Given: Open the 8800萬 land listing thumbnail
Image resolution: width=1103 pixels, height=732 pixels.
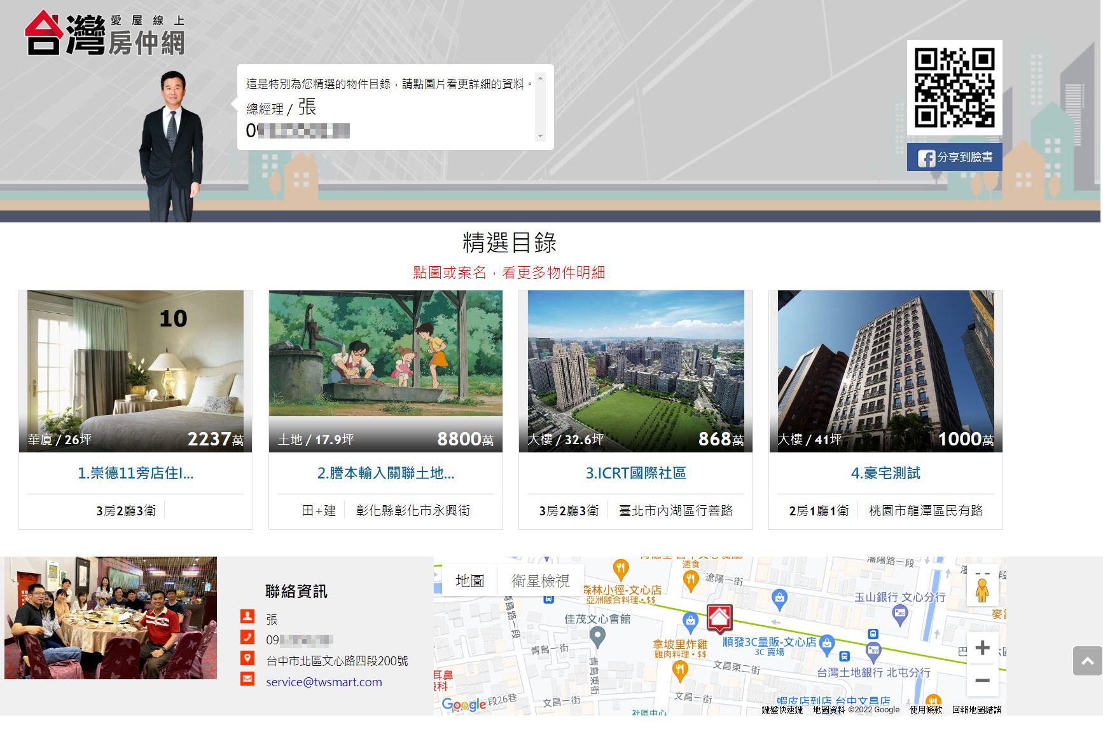Looking at the screenshot, I should point(385,371).
